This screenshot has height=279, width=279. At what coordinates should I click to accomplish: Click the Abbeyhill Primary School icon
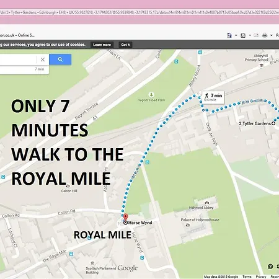[262, 65]
